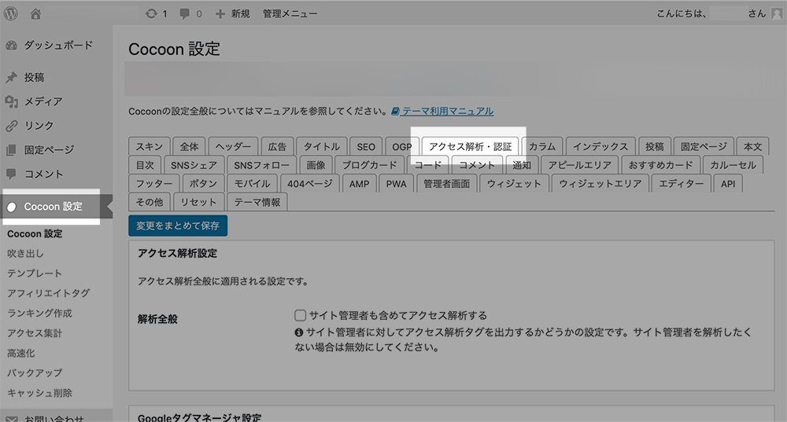This screenshot has height=422, width=787.
Task: Open 固定ページ sidebar icon
Action: (11, 149)
